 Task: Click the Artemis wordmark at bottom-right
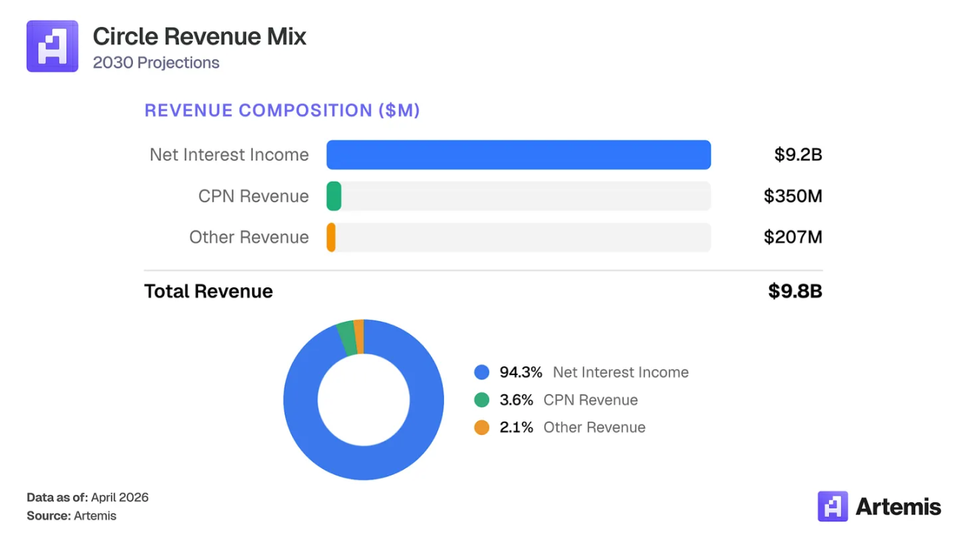point(899,507)
